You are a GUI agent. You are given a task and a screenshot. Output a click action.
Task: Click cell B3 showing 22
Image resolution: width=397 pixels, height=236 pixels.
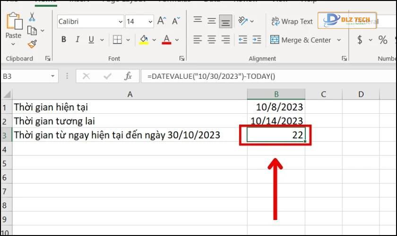coord(276,135)
